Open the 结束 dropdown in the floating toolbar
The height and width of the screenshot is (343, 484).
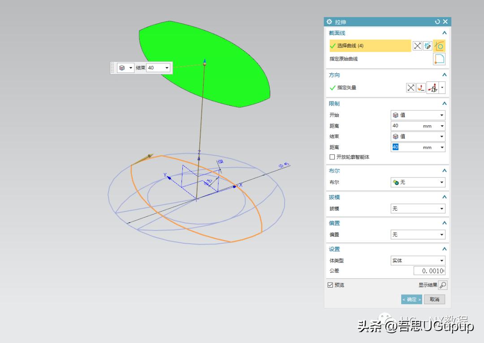point(167,68)
